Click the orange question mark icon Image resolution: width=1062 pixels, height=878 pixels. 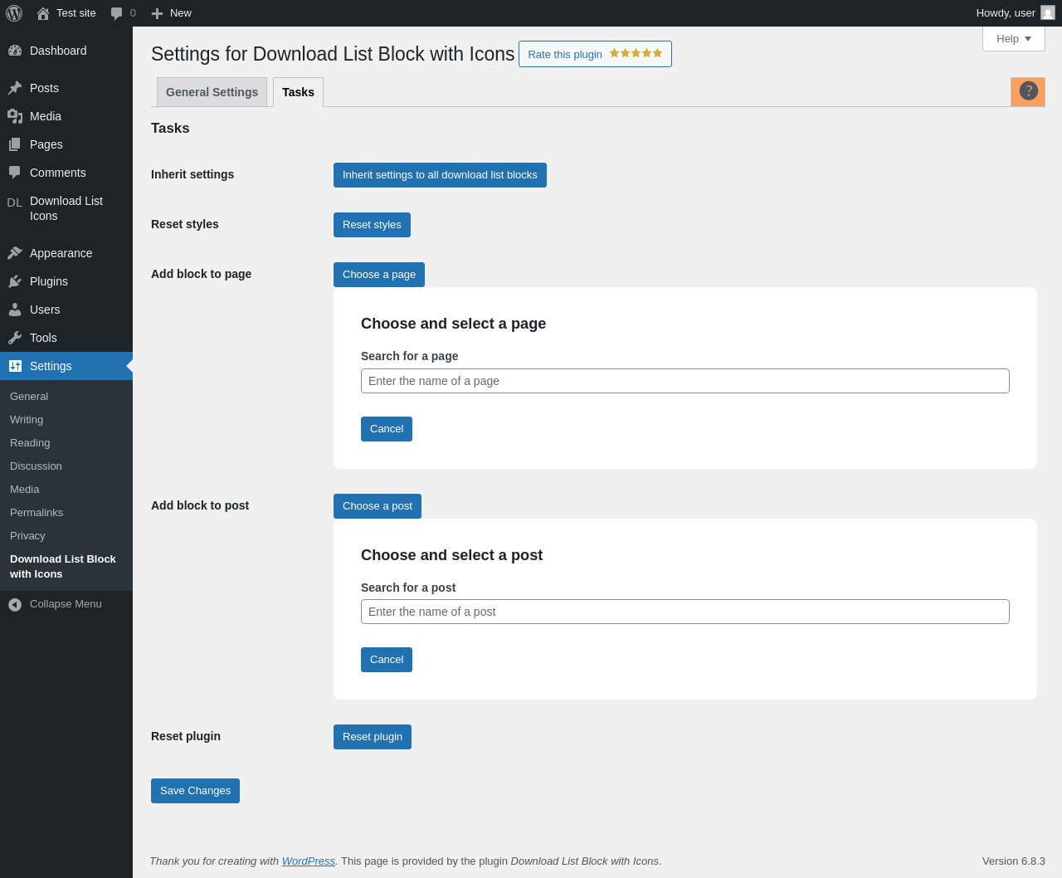click(x=1028, y=91)
